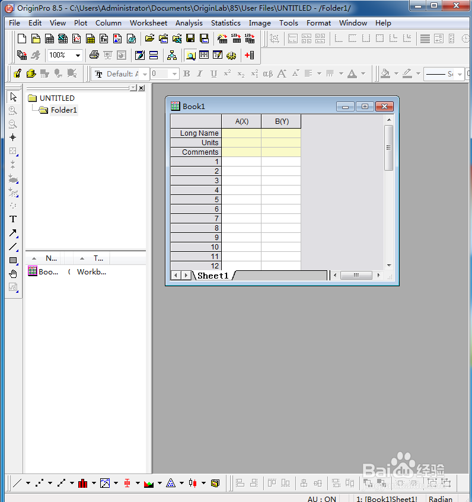Screen dimensions: 472x502
Task: Select the Pointer tool
Action: [13, 97]
